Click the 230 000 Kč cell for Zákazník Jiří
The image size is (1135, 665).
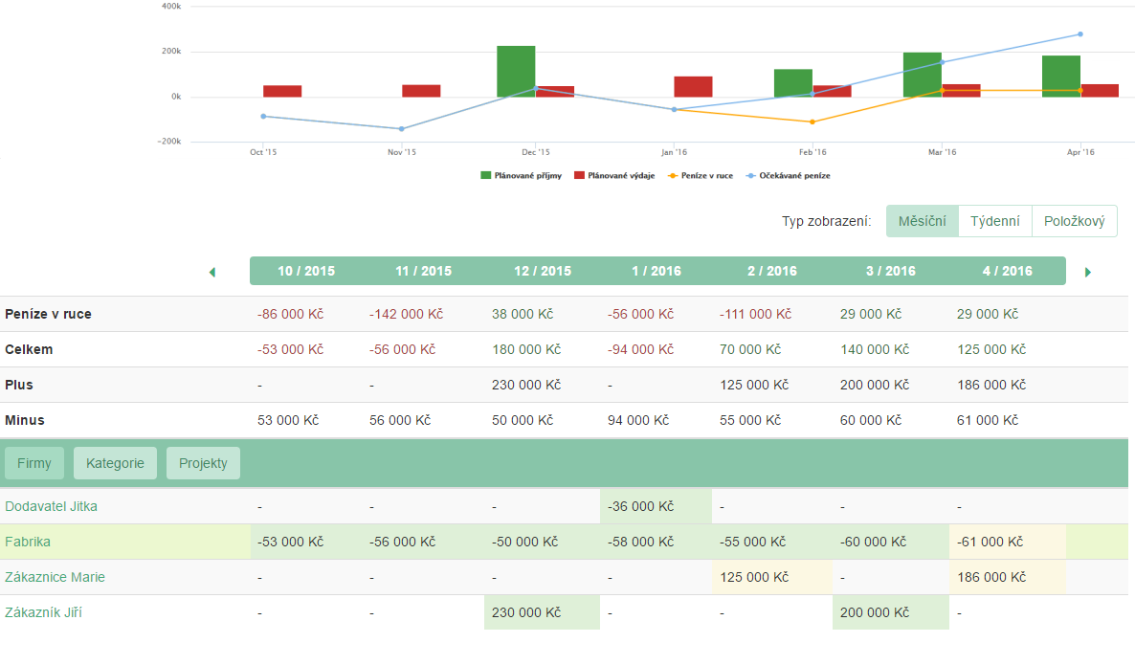[526, 612]
